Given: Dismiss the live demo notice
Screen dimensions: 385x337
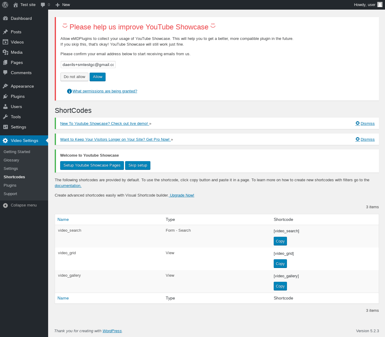Looking at the screenshot, I should pyautogui.click(x=365, y=123).
